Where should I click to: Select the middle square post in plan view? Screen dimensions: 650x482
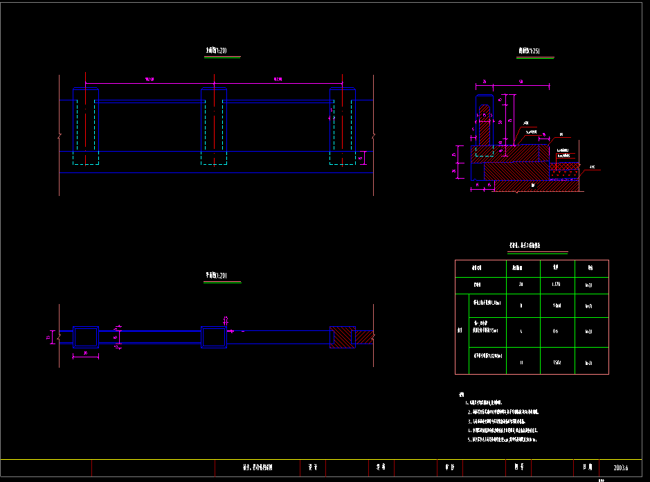coord(213,337)
